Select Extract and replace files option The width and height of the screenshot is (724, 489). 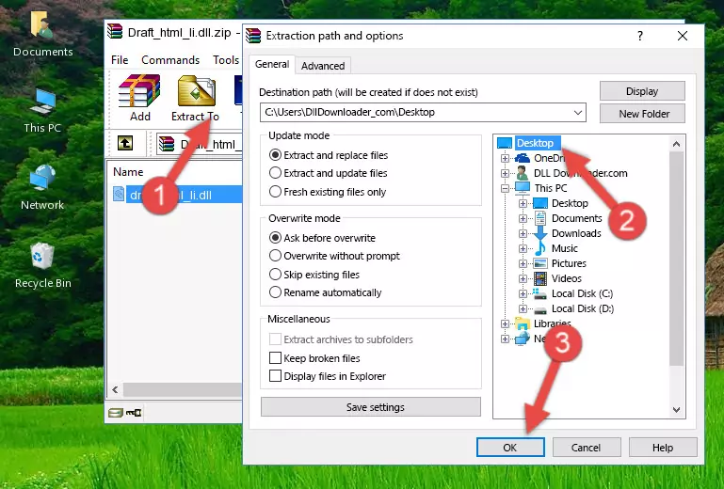point(275,155)
